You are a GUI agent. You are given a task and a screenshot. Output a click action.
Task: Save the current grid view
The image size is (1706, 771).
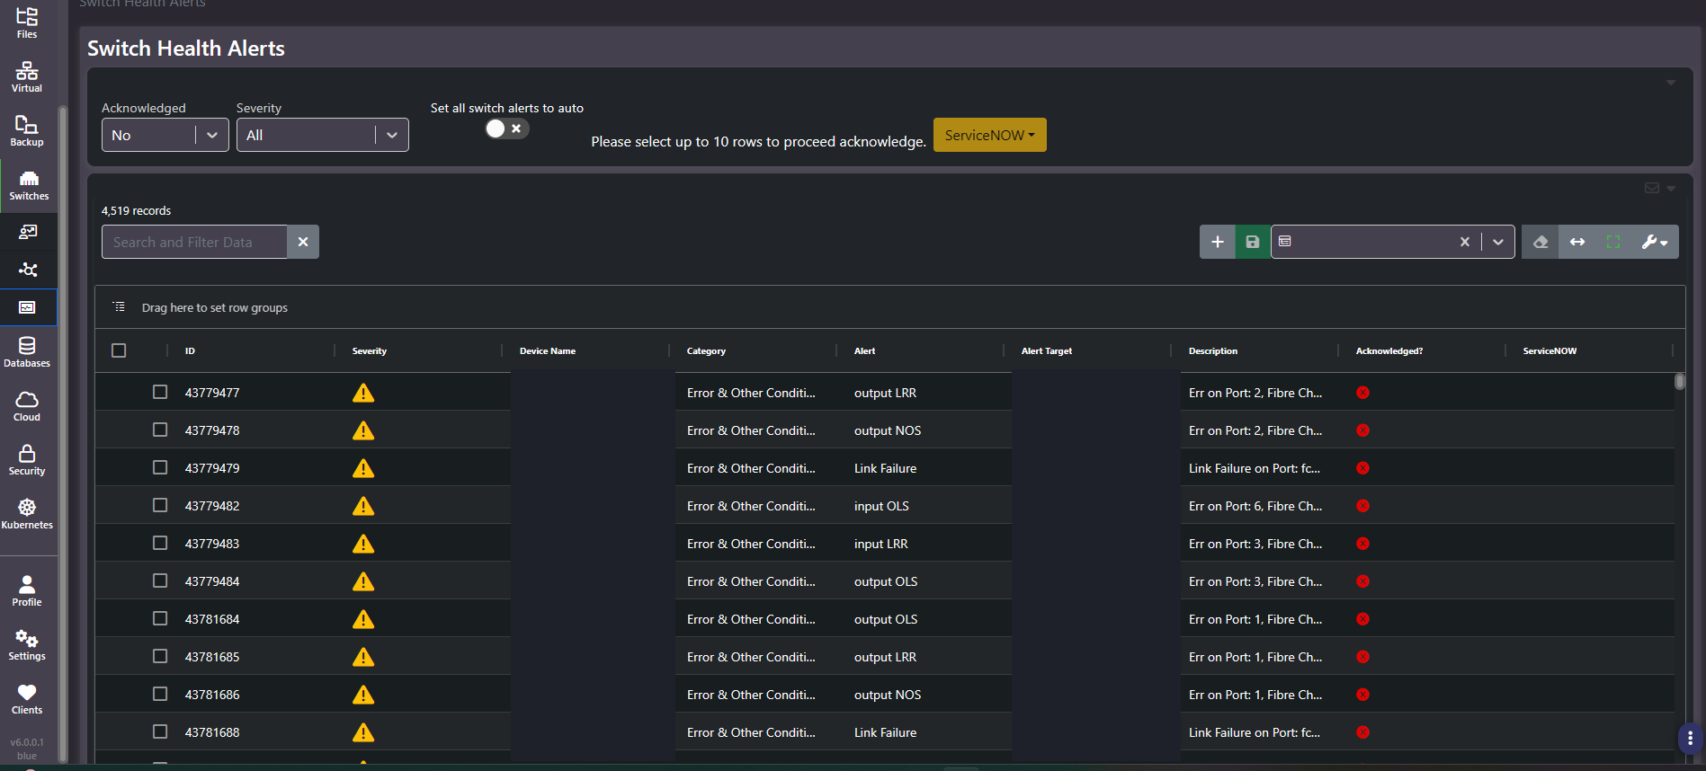click(1252, 242)
